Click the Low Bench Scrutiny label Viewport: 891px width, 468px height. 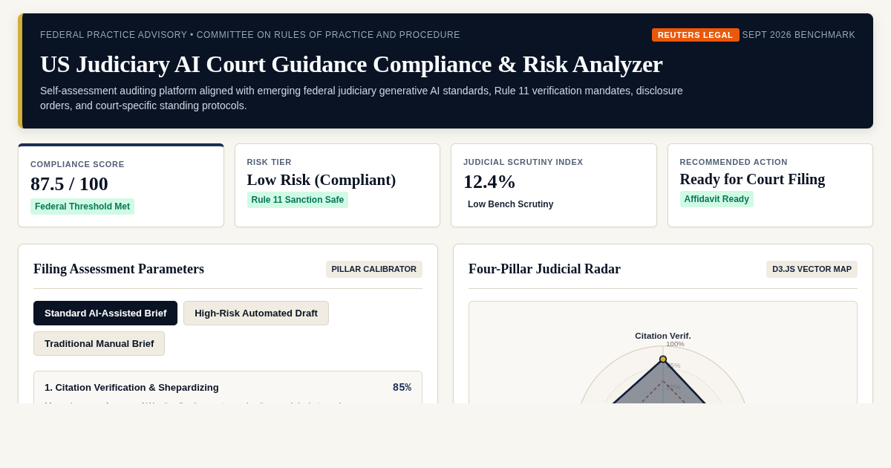tap(510, 204)
